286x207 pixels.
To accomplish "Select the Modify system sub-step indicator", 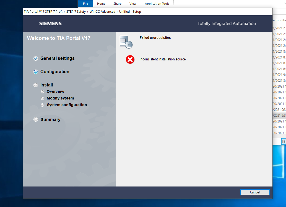I will point(42,98).
